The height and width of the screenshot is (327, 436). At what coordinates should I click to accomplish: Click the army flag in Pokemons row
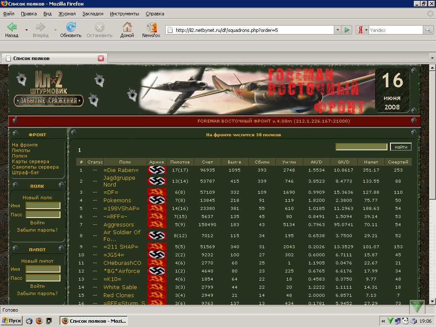(x=157, y=200)
